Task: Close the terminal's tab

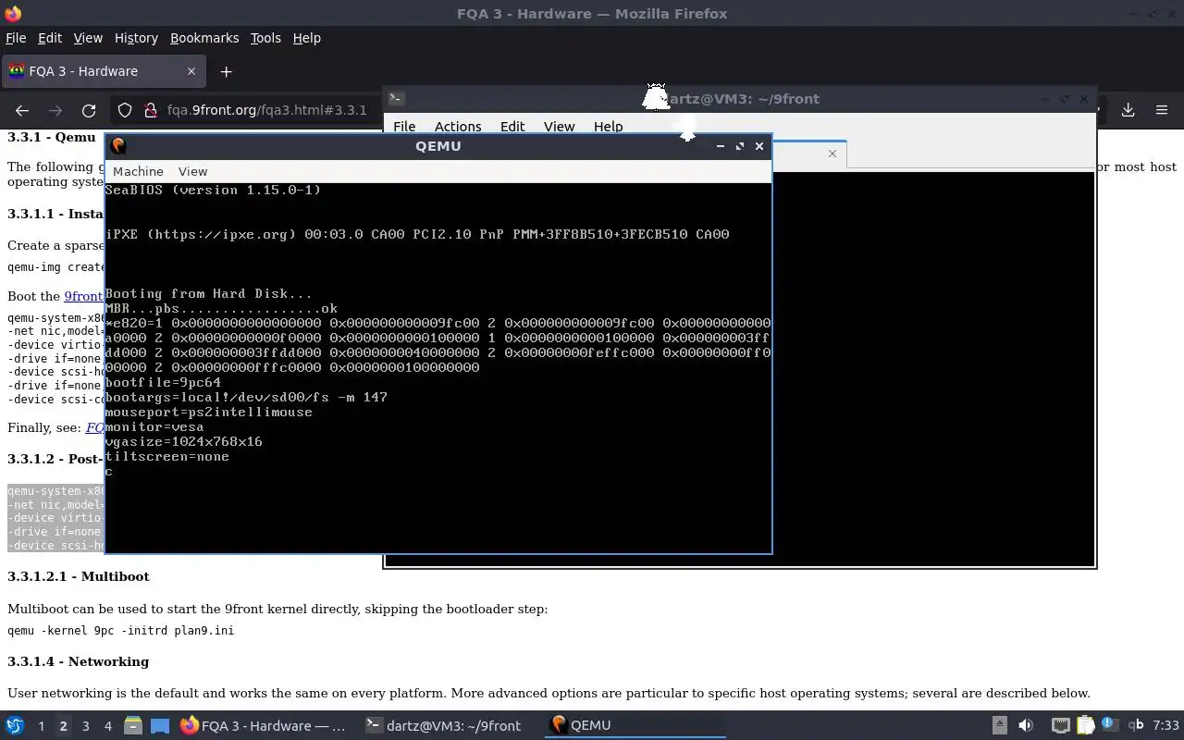Action: click(x=832, y=154)
